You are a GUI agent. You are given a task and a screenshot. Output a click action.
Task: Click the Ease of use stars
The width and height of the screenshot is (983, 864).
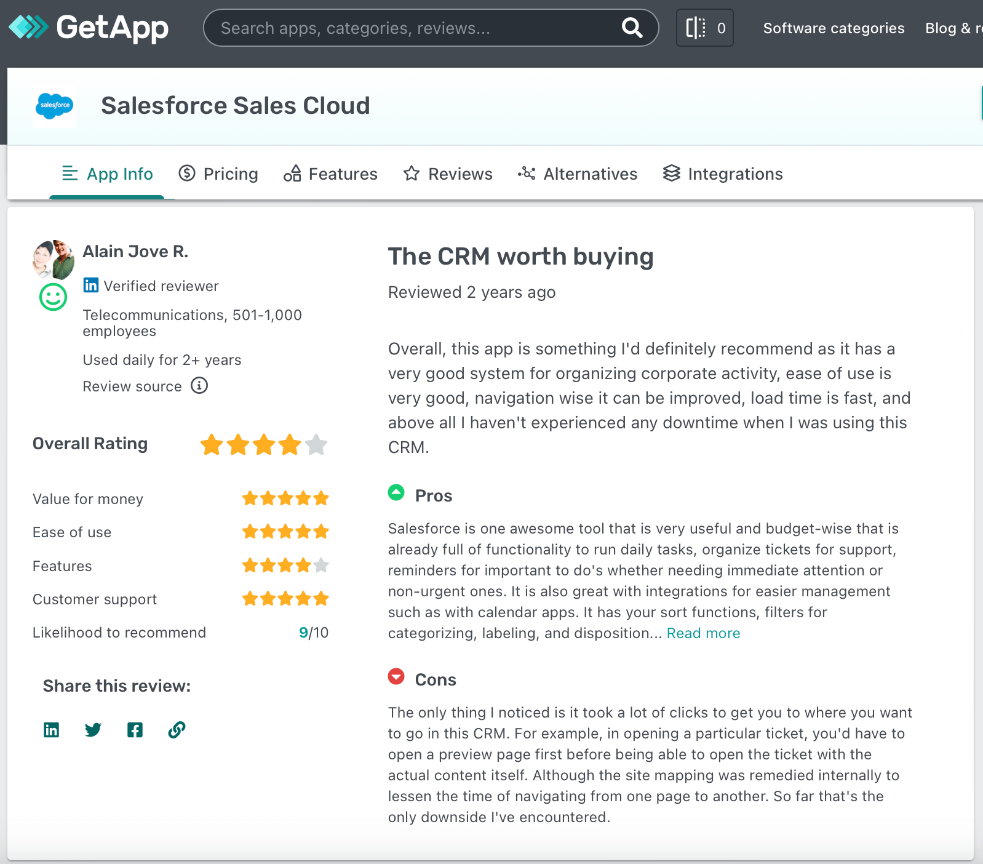point(285,532)
